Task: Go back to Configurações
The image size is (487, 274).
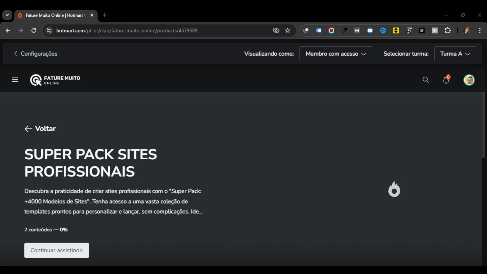Action: 36,54
